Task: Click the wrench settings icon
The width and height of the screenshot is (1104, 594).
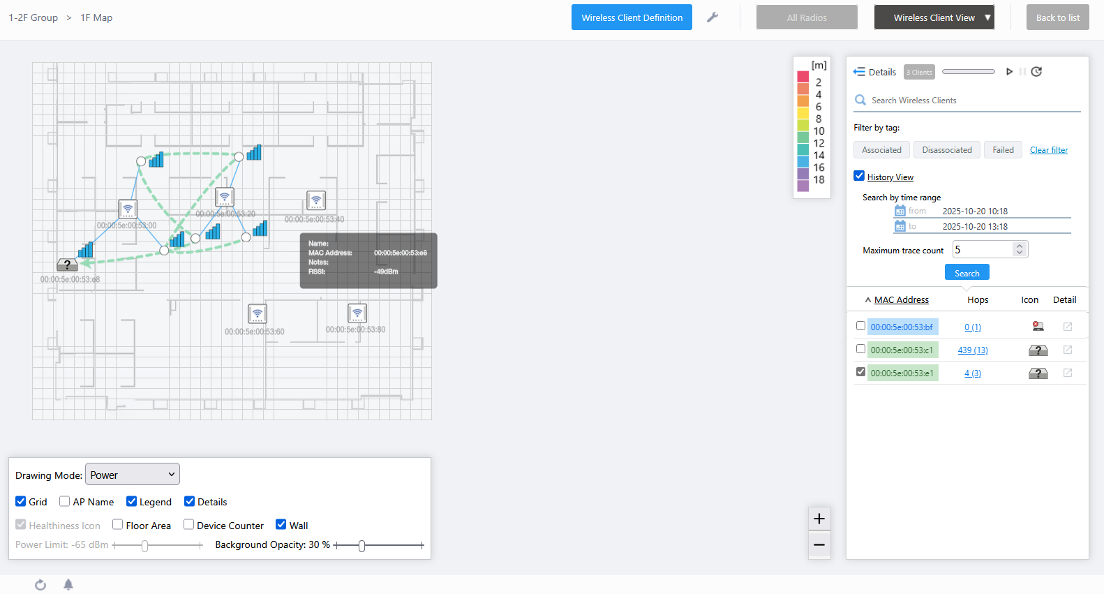Action: (713, 17)
